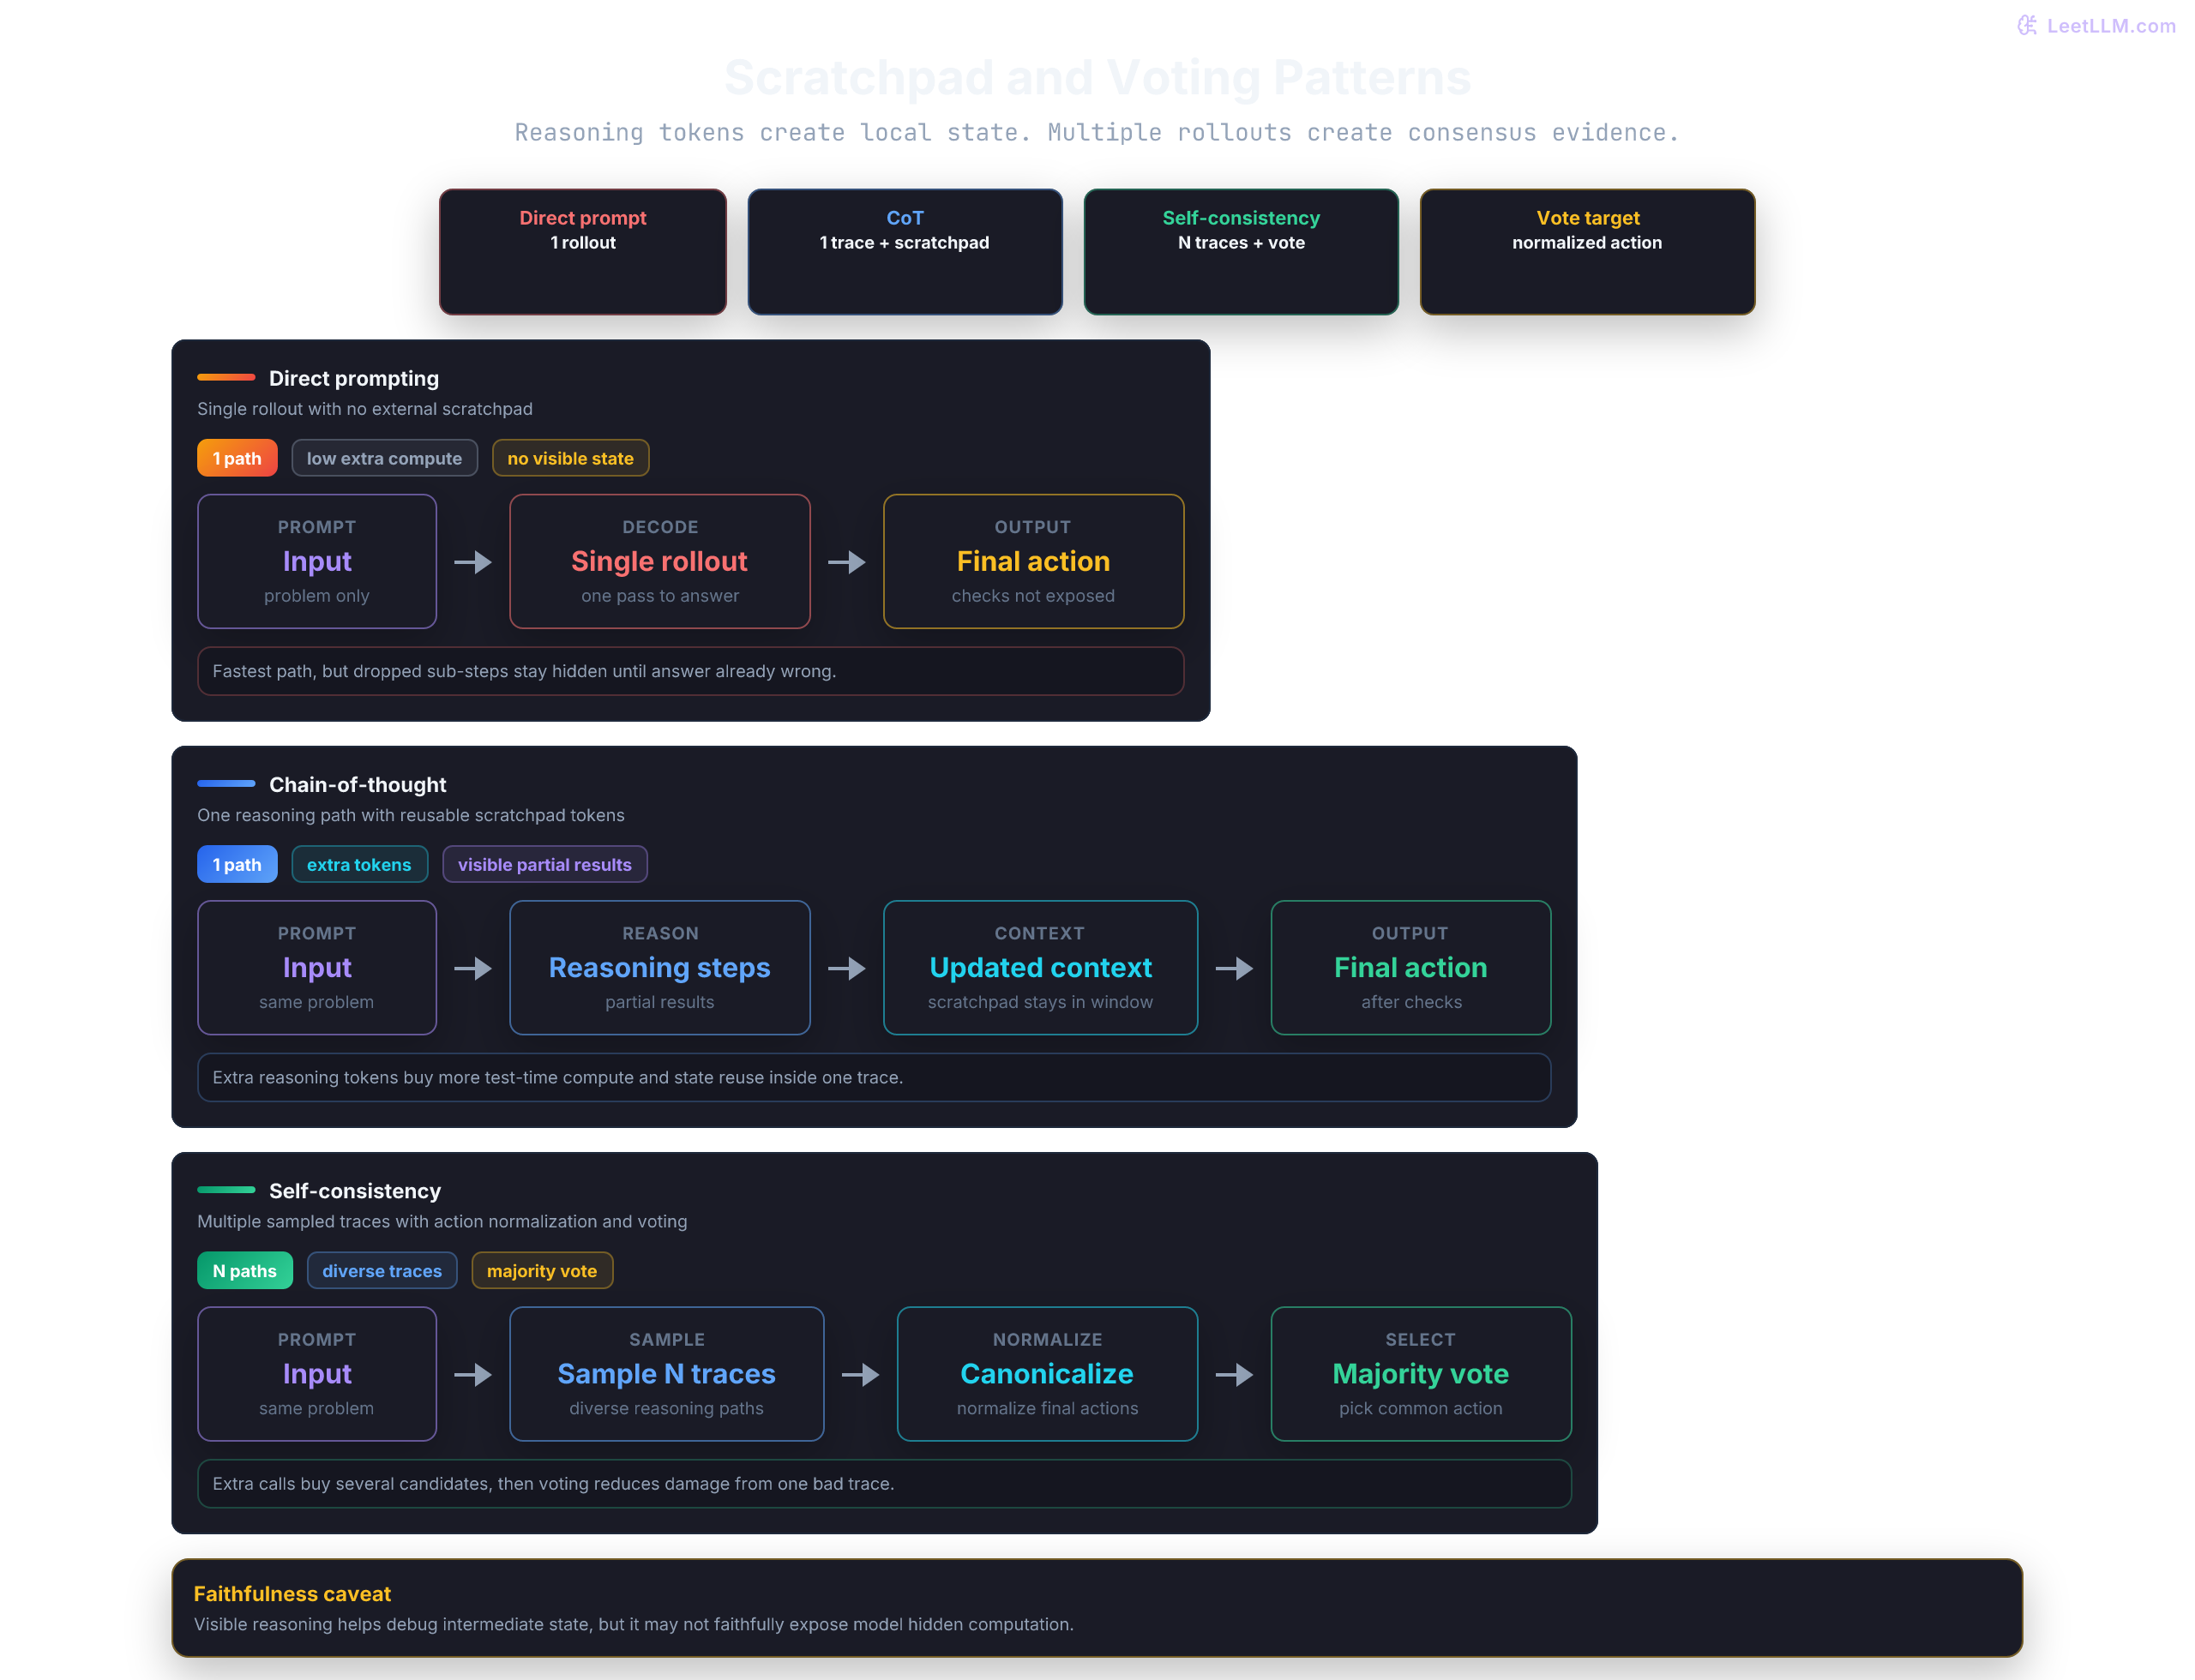Click the arrow pointing to 'checks not exposed' output
The height and width of the screenshot is (1680, 2195).
[847, 562]
